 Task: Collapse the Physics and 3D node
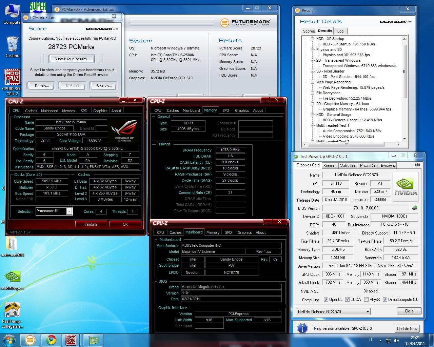(x=312, y=49)
